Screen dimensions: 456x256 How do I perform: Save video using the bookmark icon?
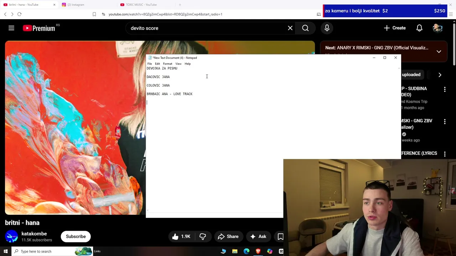click(280, 236)
